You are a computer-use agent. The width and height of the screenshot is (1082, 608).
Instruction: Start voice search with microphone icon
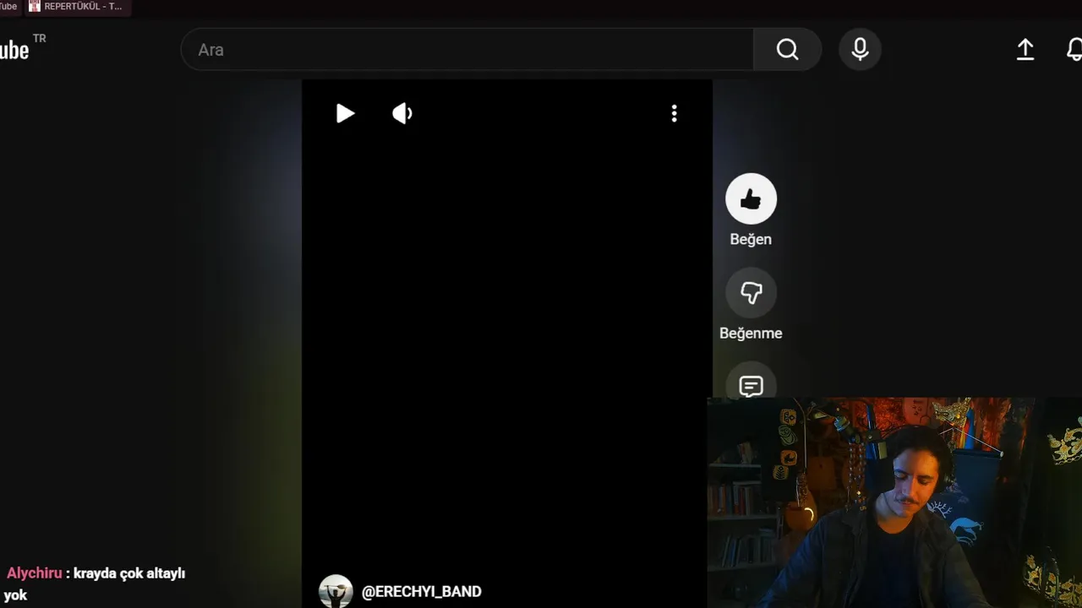pyautogui.click(x=860, y=50)
